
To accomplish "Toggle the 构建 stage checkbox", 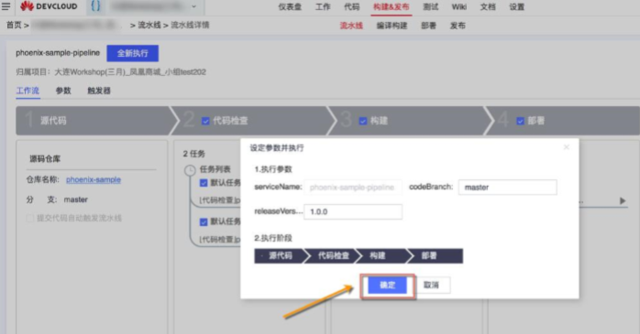I will tap(363, 121).
